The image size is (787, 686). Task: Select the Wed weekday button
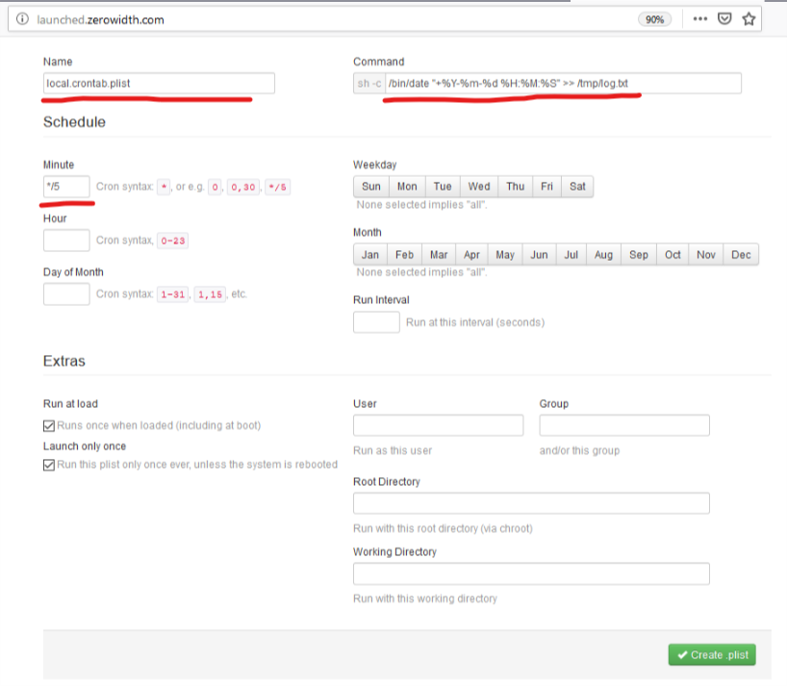(479, 187)
